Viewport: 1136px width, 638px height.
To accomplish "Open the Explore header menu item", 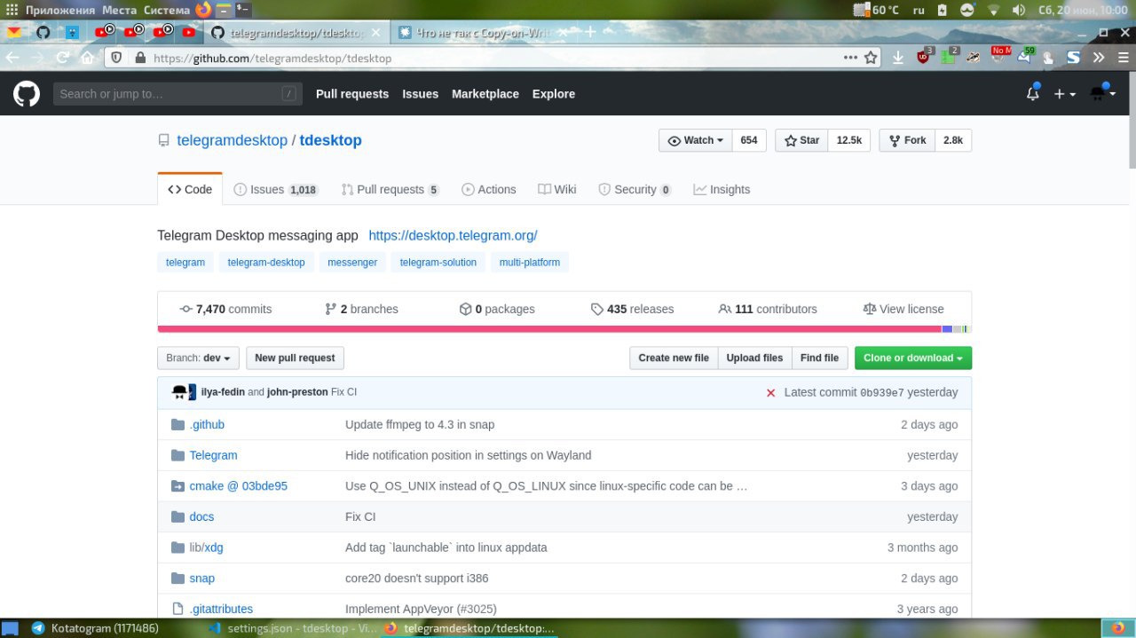I will (554, 93).
